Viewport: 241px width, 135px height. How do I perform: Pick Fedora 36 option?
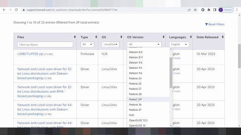[x=148, y=105]
